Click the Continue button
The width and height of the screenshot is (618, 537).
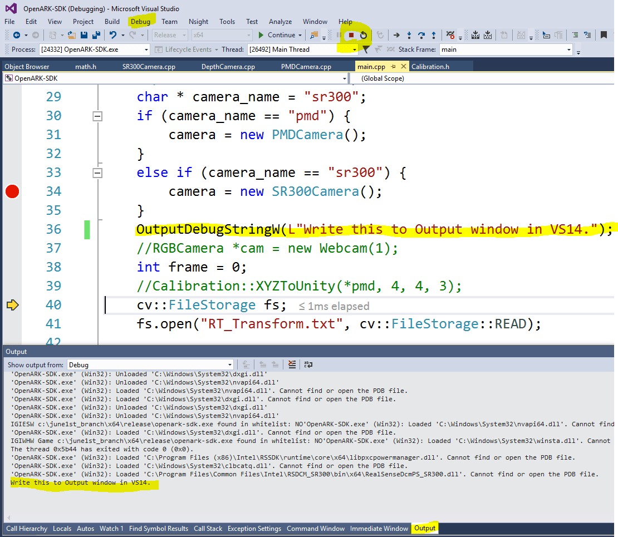click(x=277, y=35)
